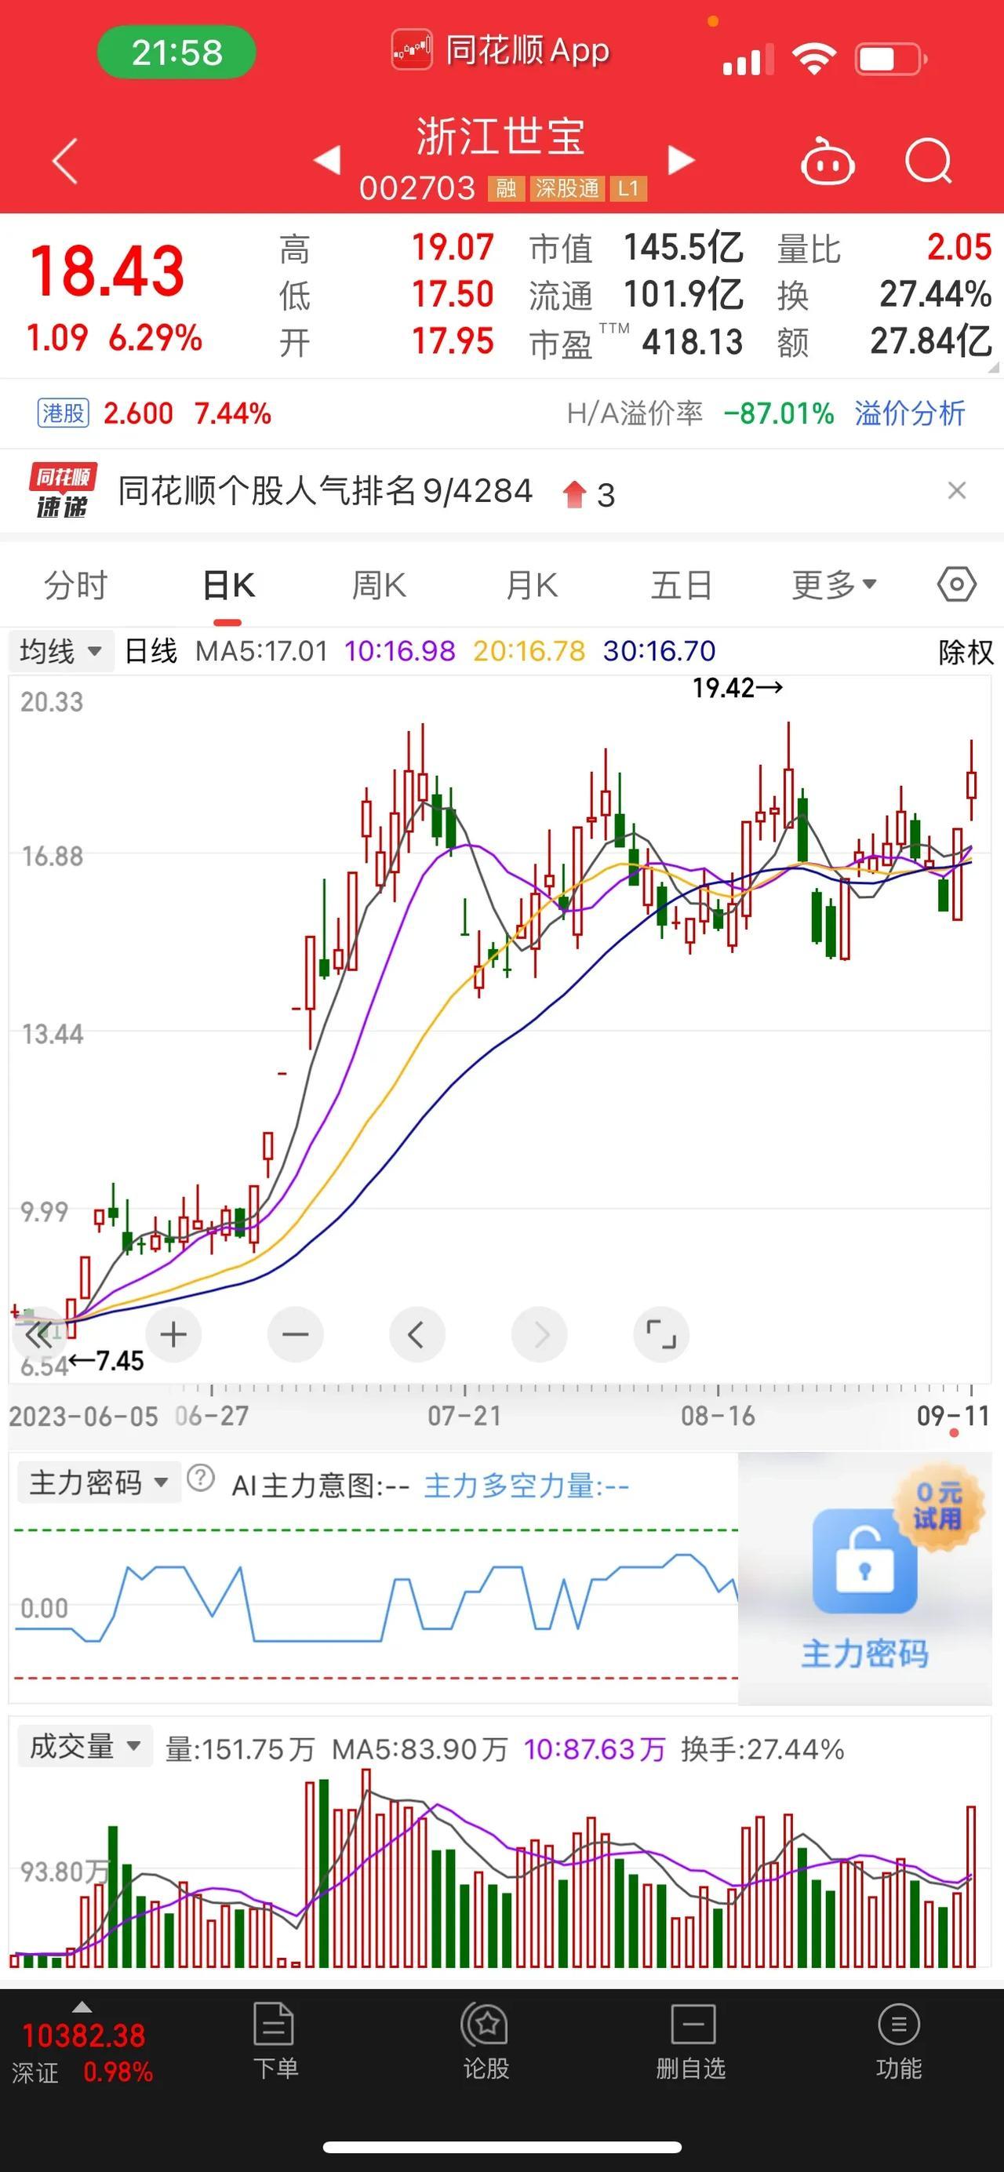Tap the back arrow in the header
Viewport: 1004px width, 2172px height.
click(x=65, y=160)
